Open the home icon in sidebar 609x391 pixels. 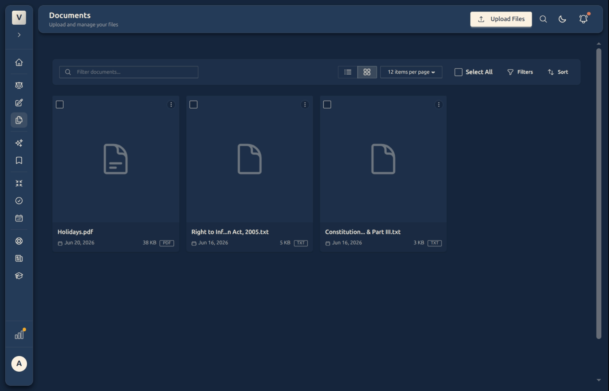(x=19, y=62)
